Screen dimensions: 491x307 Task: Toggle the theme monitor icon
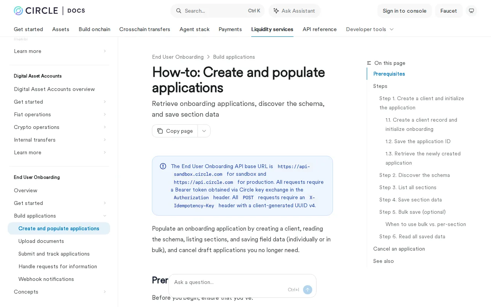tap(471, 11)
